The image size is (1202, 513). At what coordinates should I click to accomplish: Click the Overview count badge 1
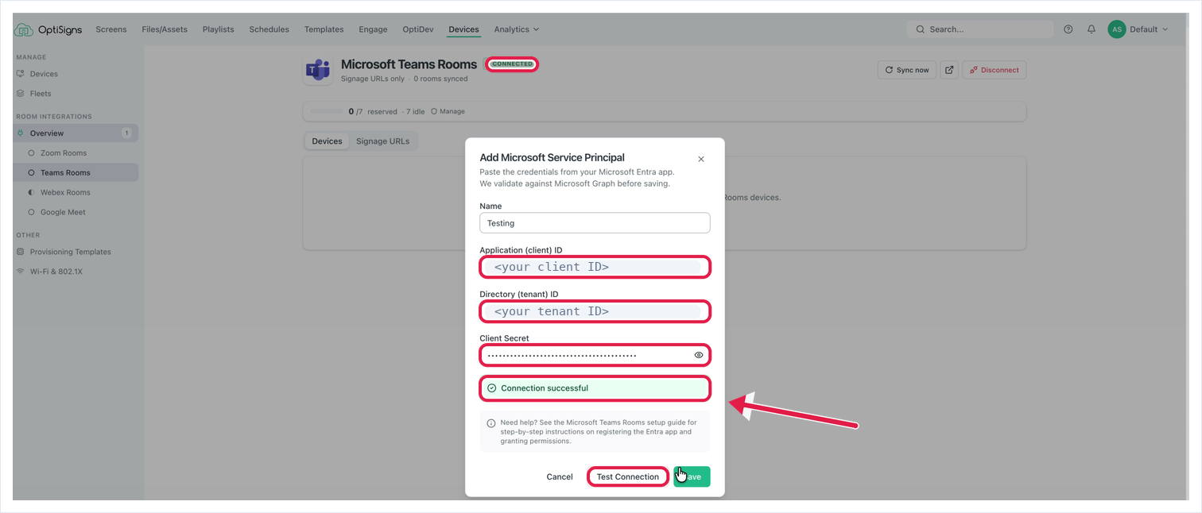126,133
